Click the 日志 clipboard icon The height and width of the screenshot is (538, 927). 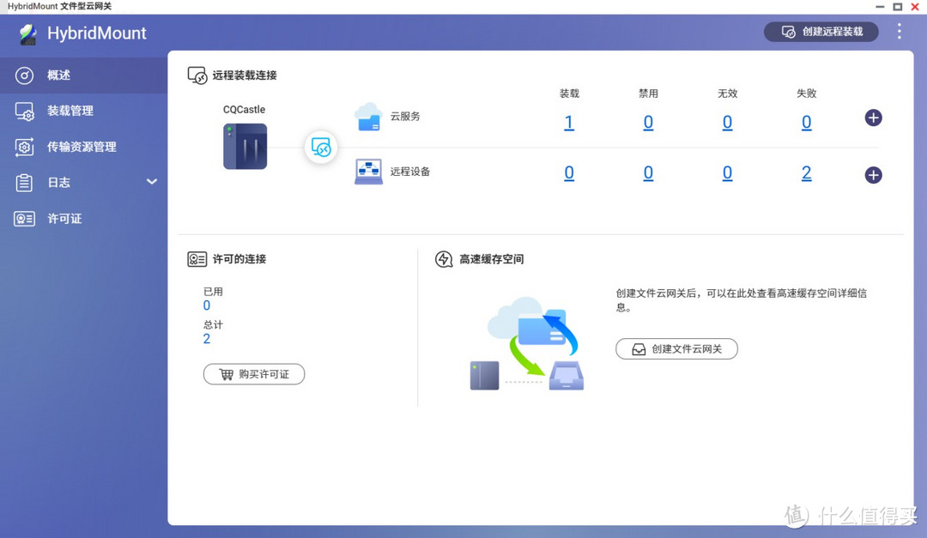pyautogui.click(x=24, y=183)
